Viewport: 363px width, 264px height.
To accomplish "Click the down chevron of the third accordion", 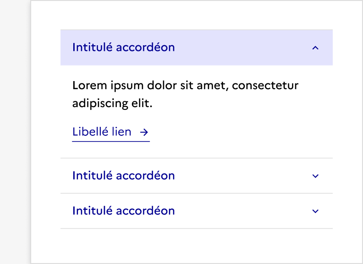I will 316,211.
